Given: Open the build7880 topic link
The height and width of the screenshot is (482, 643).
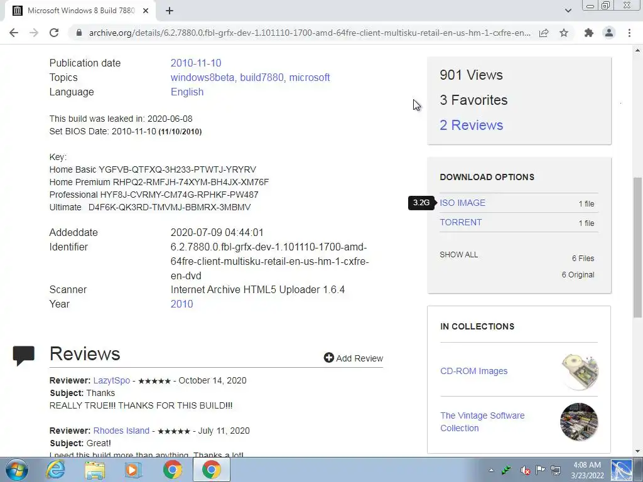Looking at the screenshot, I should pyautogui.click(x=262, y=77).
